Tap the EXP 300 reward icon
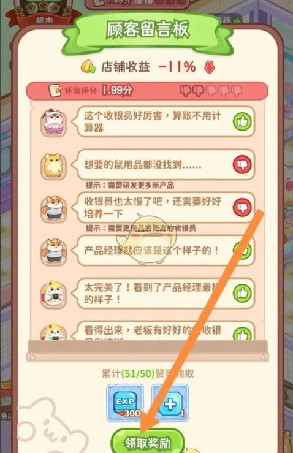This screenshot has height=453, width=293. [125, 403]
